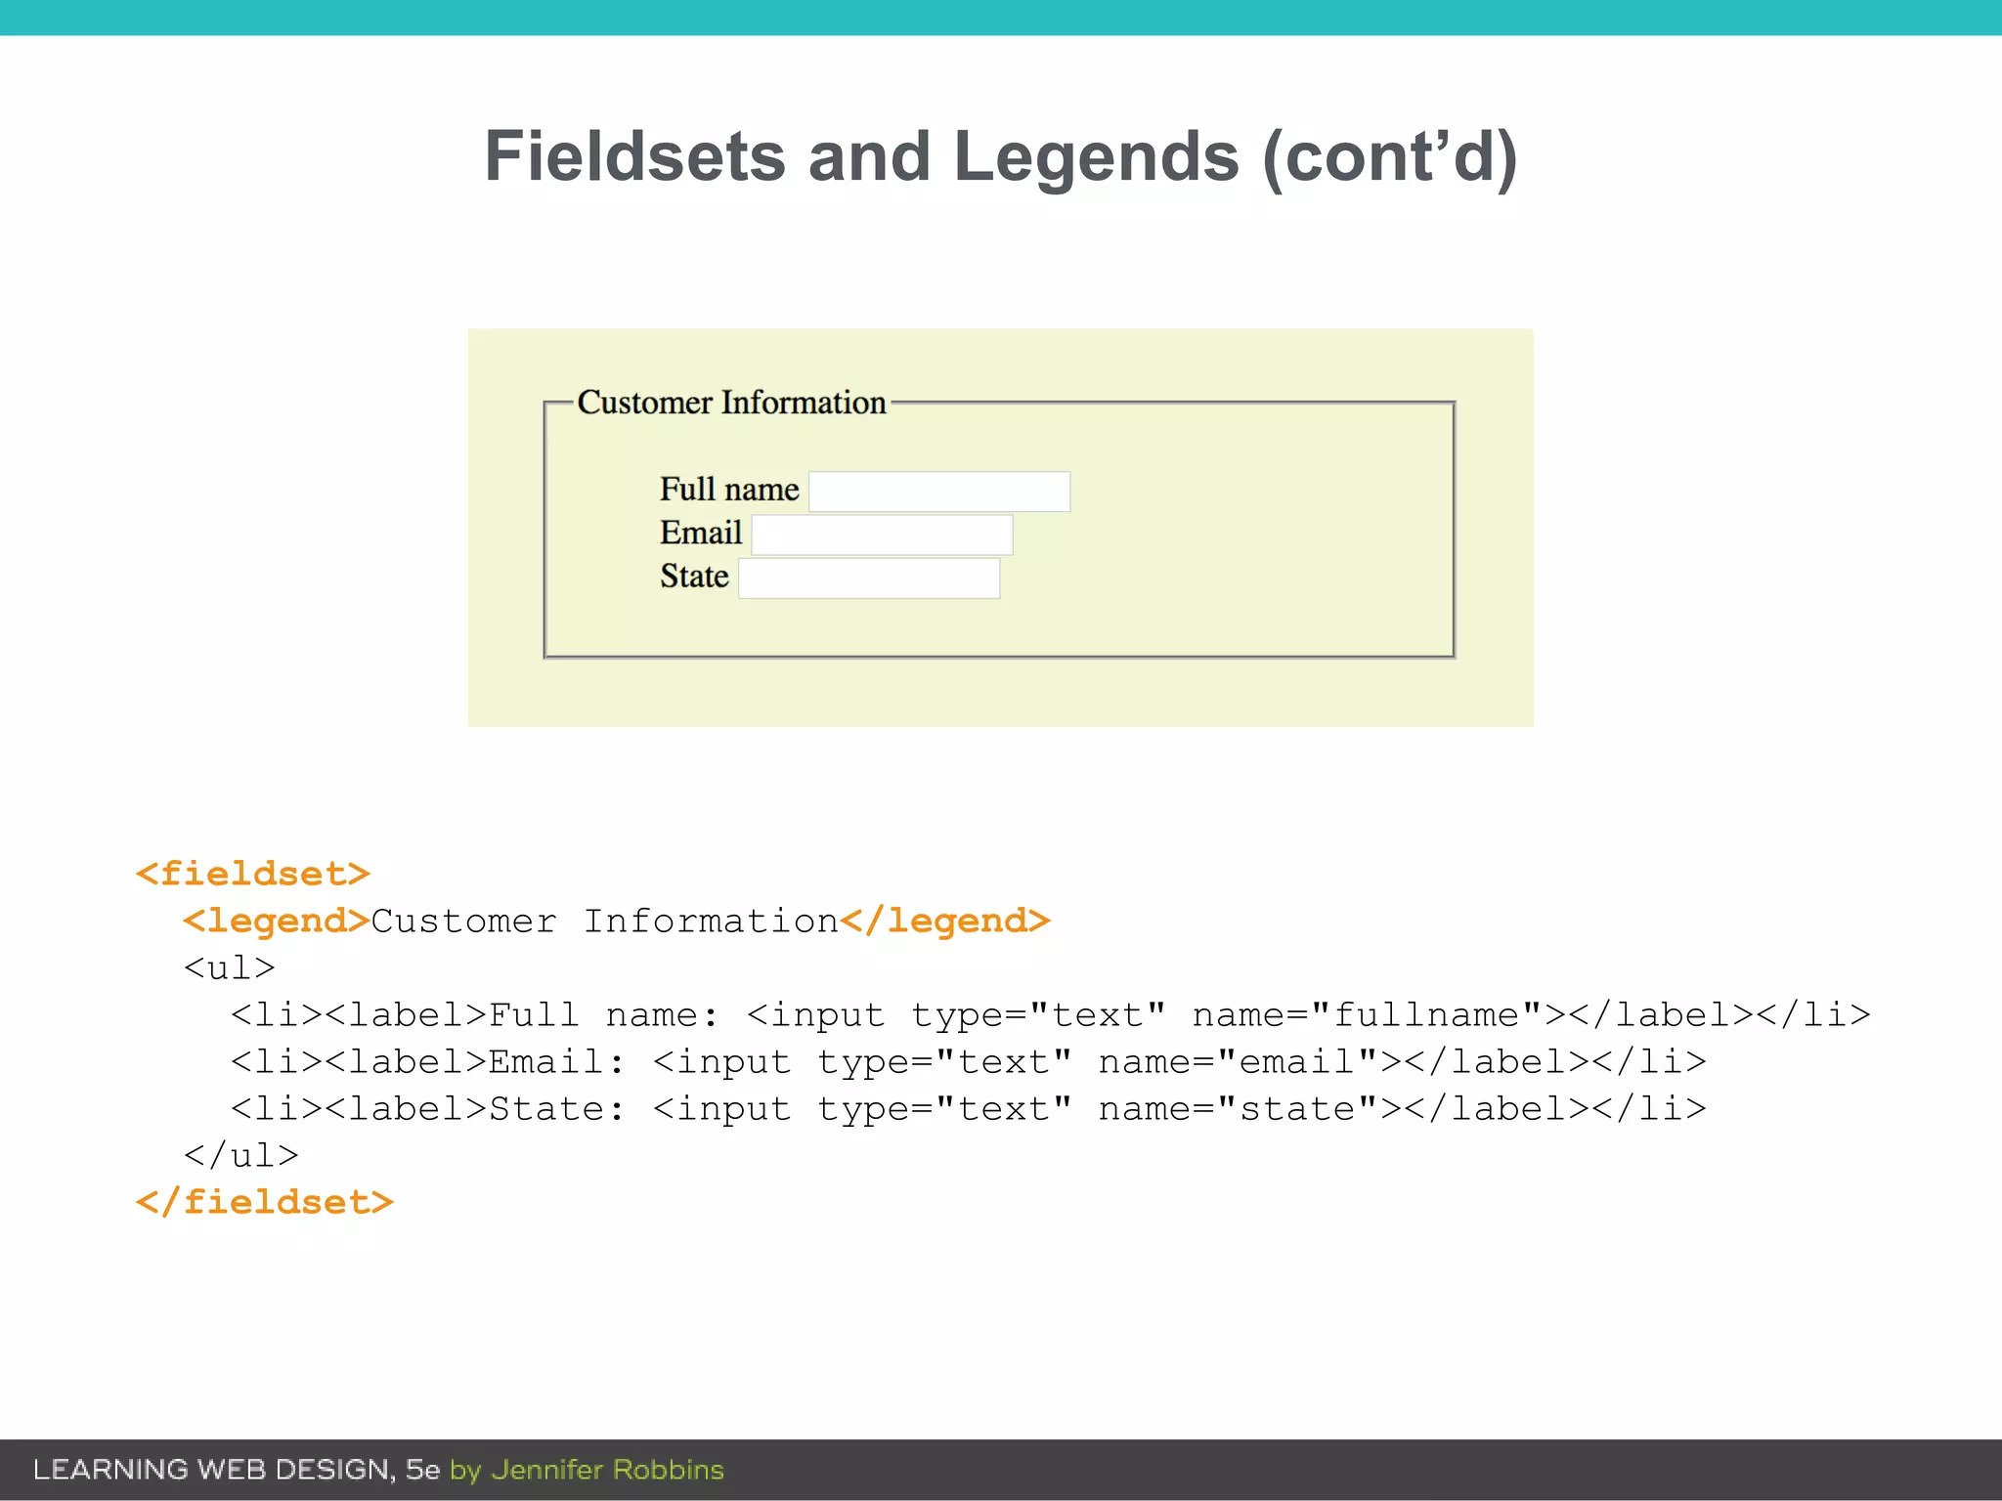
Task: Click the Full name text input field
Action: [x=939, y=492]
